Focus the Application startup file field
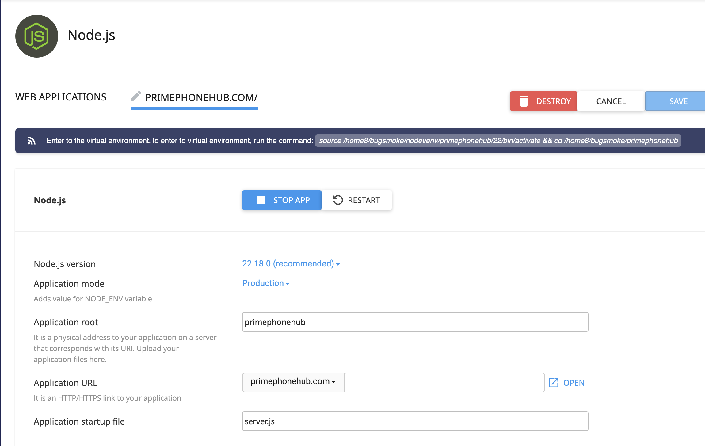Screen dimensions: 705x446 point(415,421)
